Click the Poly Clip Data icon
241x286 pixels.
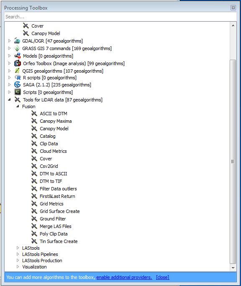[x=34, y=234]
